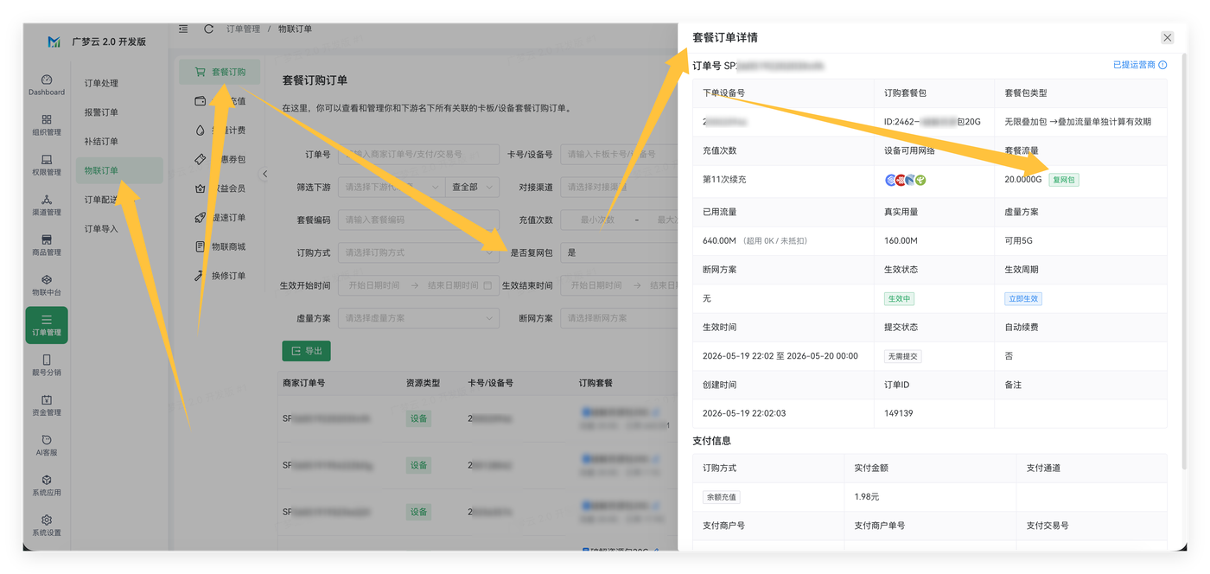Click the crown icon for 权益会员
The height and width of the screenshot is (574, 1210).
(x=201, y=188)
